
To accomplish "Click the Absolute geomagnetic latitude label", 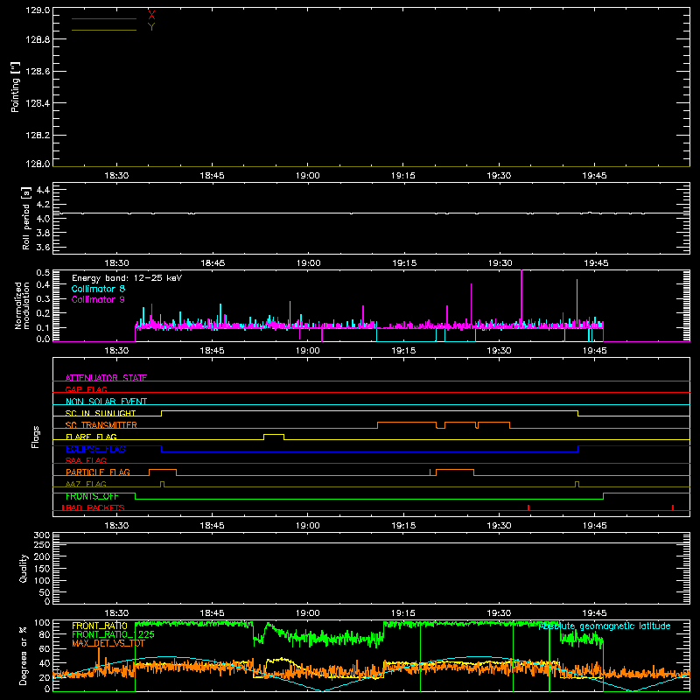I will 605,626.
